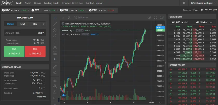Open .BTCUSD overlay settings
The width and height of the screenshot is (218, 105).
(x=85, y=34)
